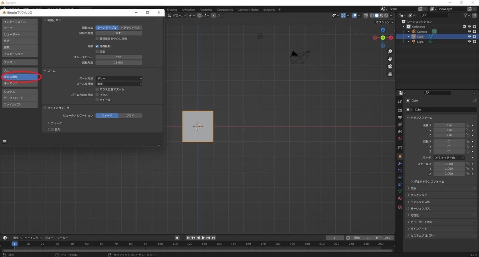
Task: Lock the 位置 X value
Action: 467,125
